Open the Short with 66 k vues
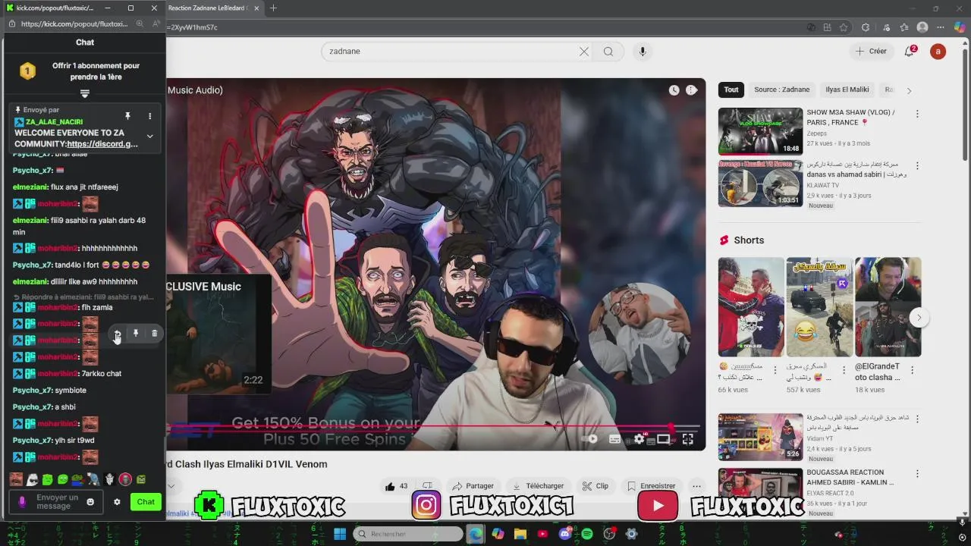 (751, 306)
